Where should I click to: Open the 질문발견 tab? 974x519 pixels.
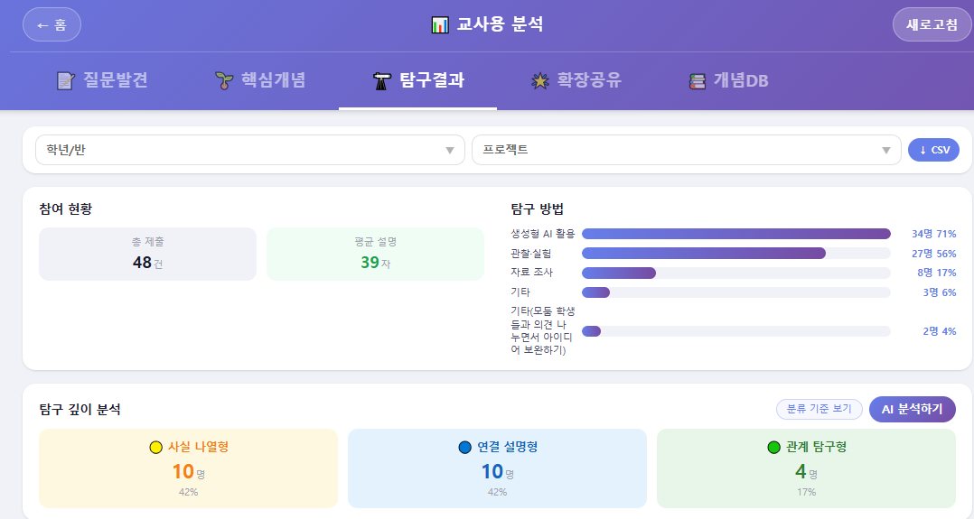pos(102,80)
